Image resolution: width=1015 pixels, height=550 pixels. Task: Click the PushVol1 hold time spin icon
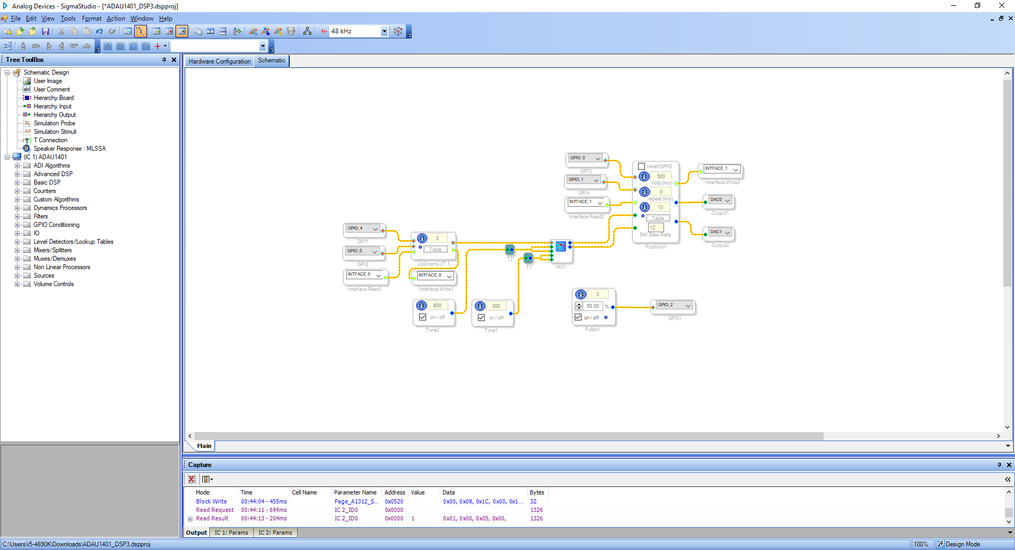pos(644,176)
